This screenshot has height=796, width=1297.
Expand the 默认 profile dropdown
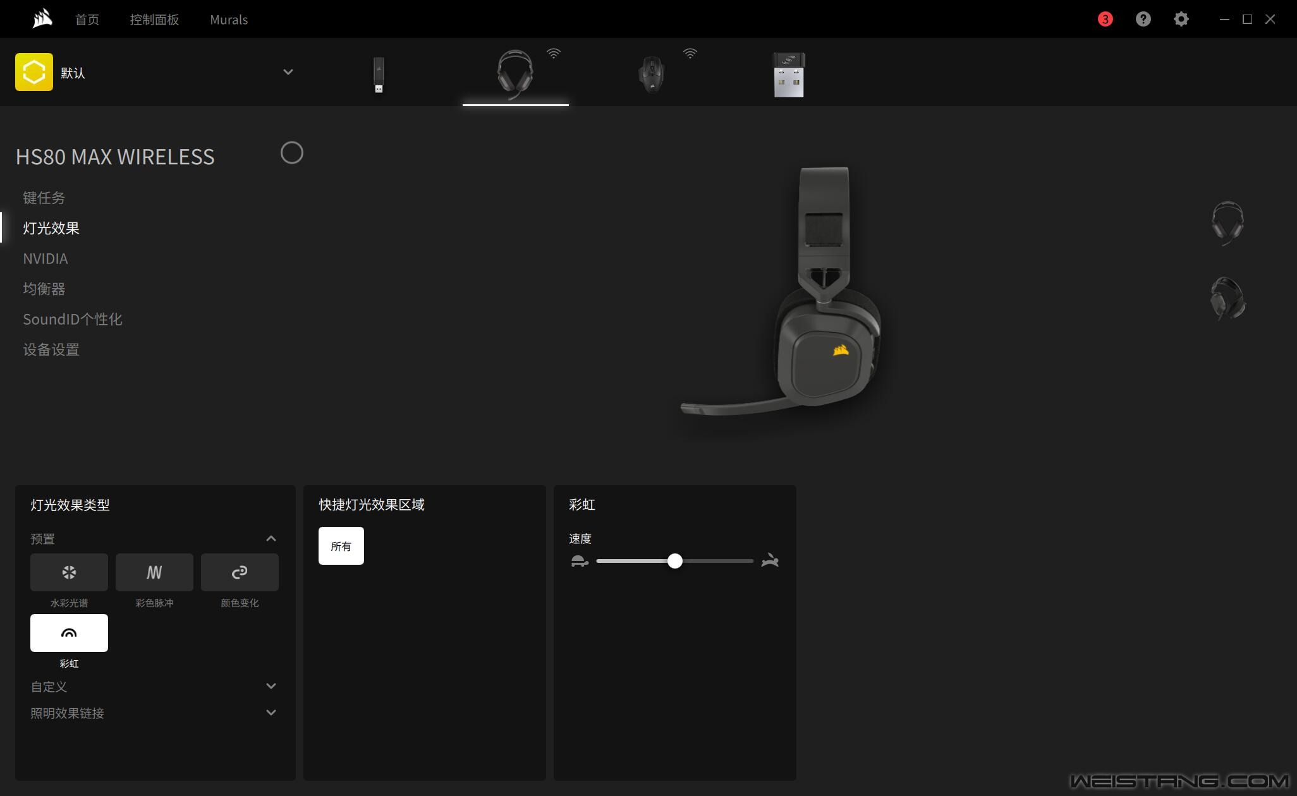(288, 72)
